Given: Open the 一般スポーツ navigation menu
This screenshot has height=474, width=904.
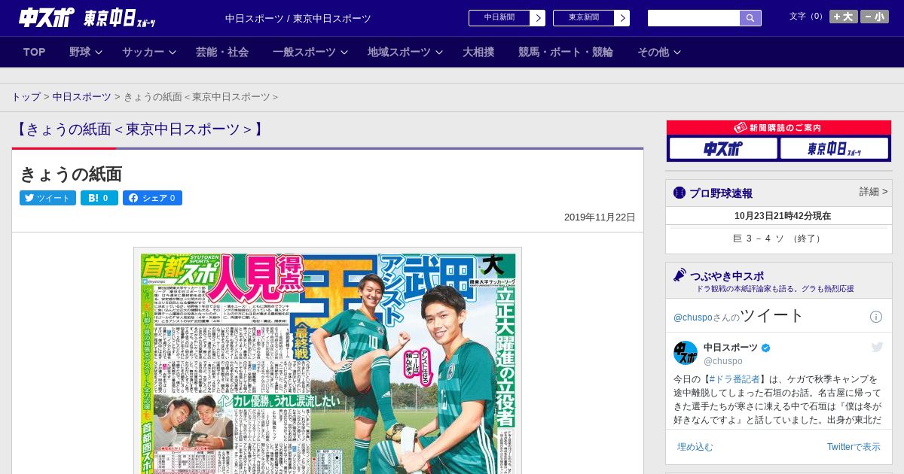Looking at the screenshot, I should (x=304, y=52).
